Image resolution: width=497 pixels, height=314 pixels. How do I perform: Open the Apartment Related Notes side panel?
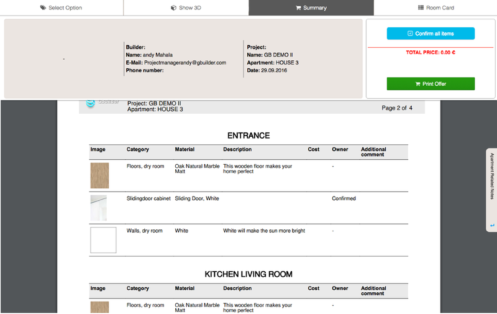point(491,190)
